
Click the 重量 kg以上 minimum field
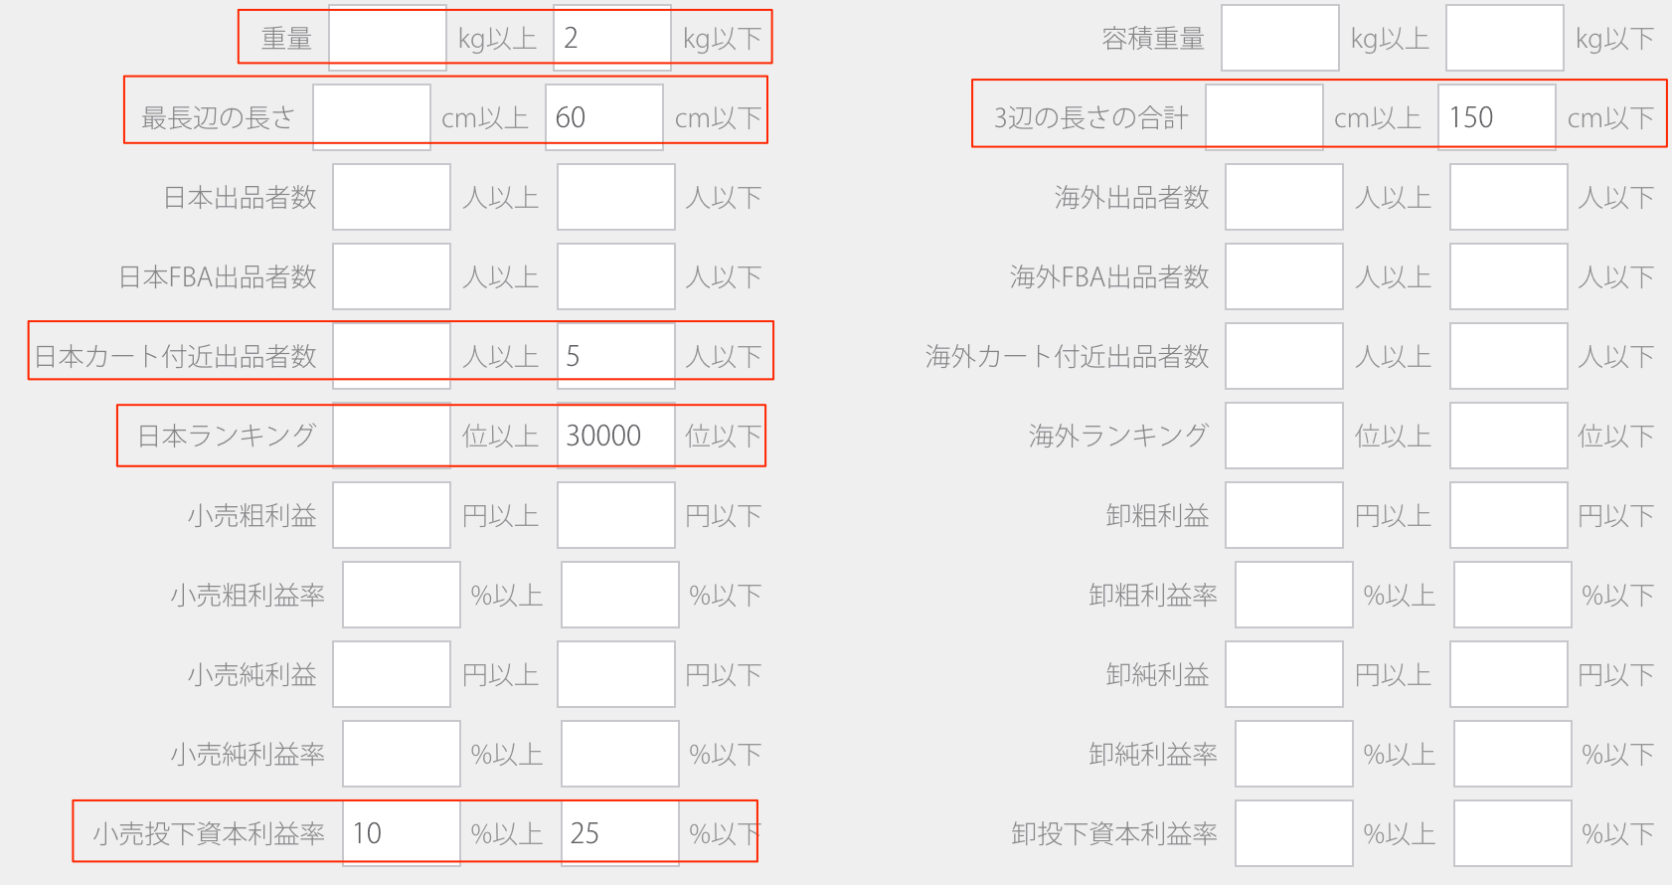click(x=387, y=39)
